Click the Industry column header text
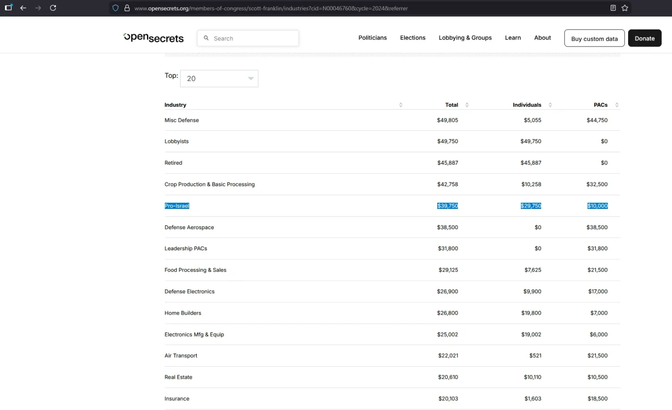 pyautogui.click(x=175, y=105)
